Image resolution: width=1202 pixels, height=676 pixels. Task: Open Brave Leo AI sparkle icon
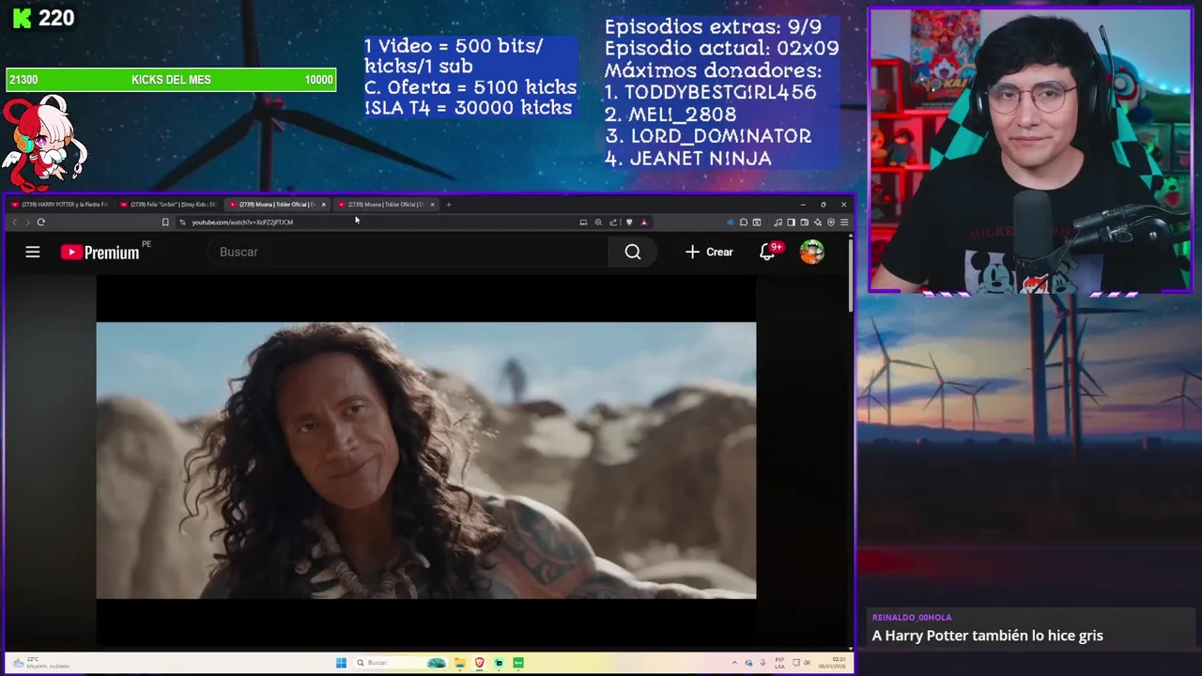click(x=818, y=223)
